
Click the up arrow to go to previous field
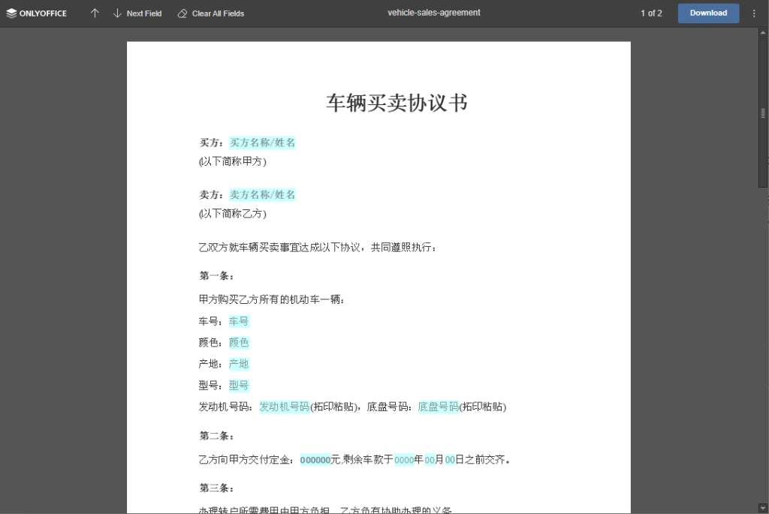point(95,13)
